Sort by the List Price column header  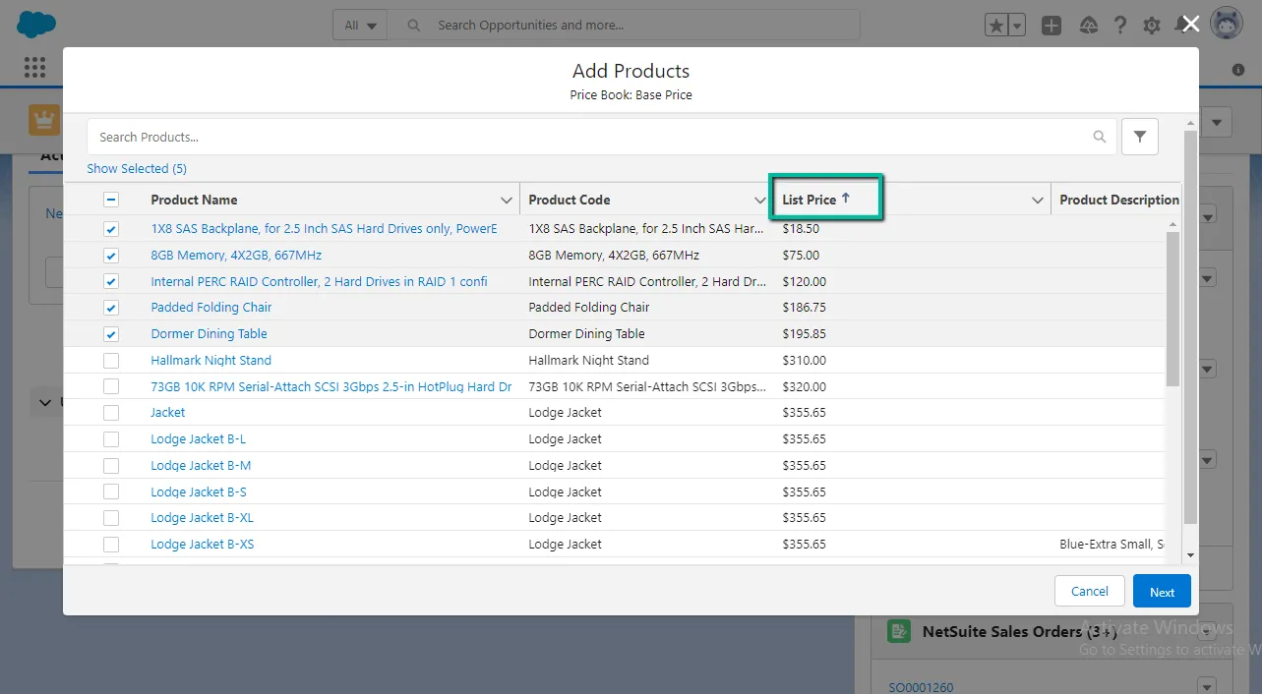pos(809,200)
